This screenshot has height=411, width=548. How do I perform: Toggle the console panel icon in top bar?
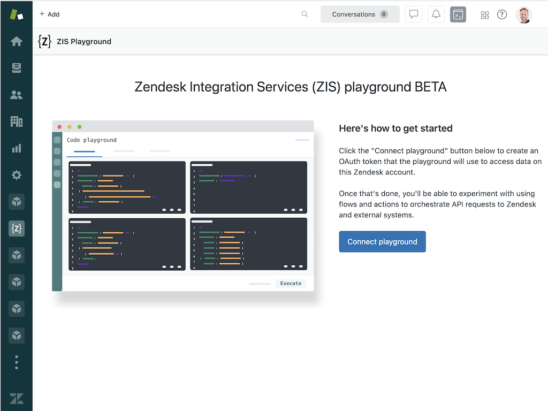pos(458,14)
